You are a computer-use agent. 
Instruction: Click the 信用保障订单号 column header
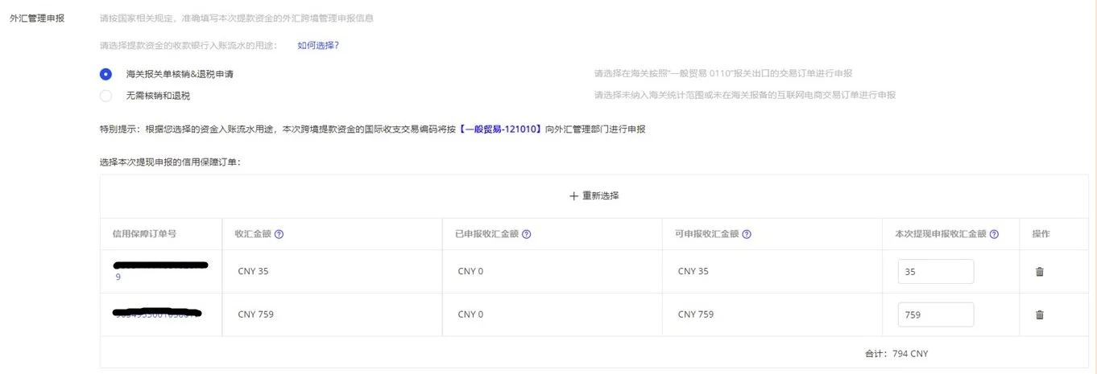coord(144,234)
